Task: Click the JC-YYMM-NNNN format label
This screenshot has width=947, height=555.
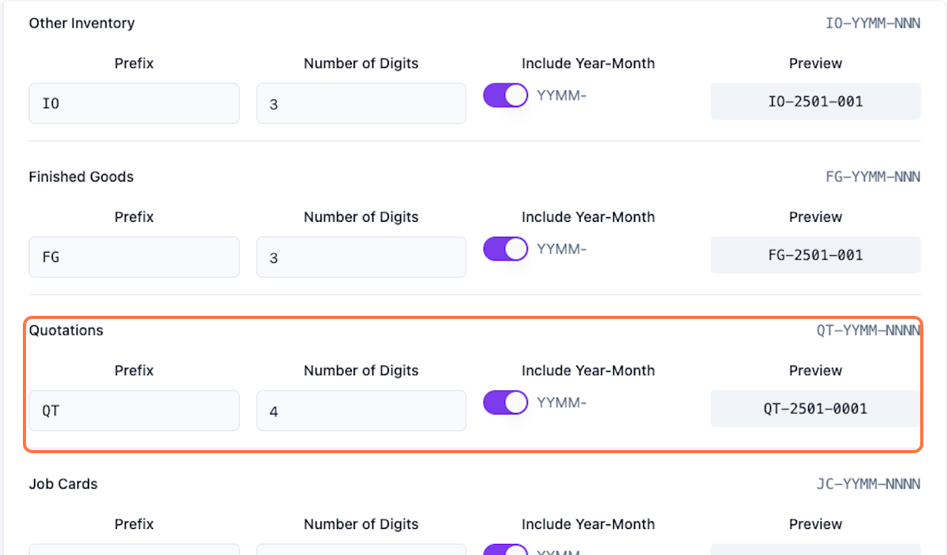Action: 867,484
